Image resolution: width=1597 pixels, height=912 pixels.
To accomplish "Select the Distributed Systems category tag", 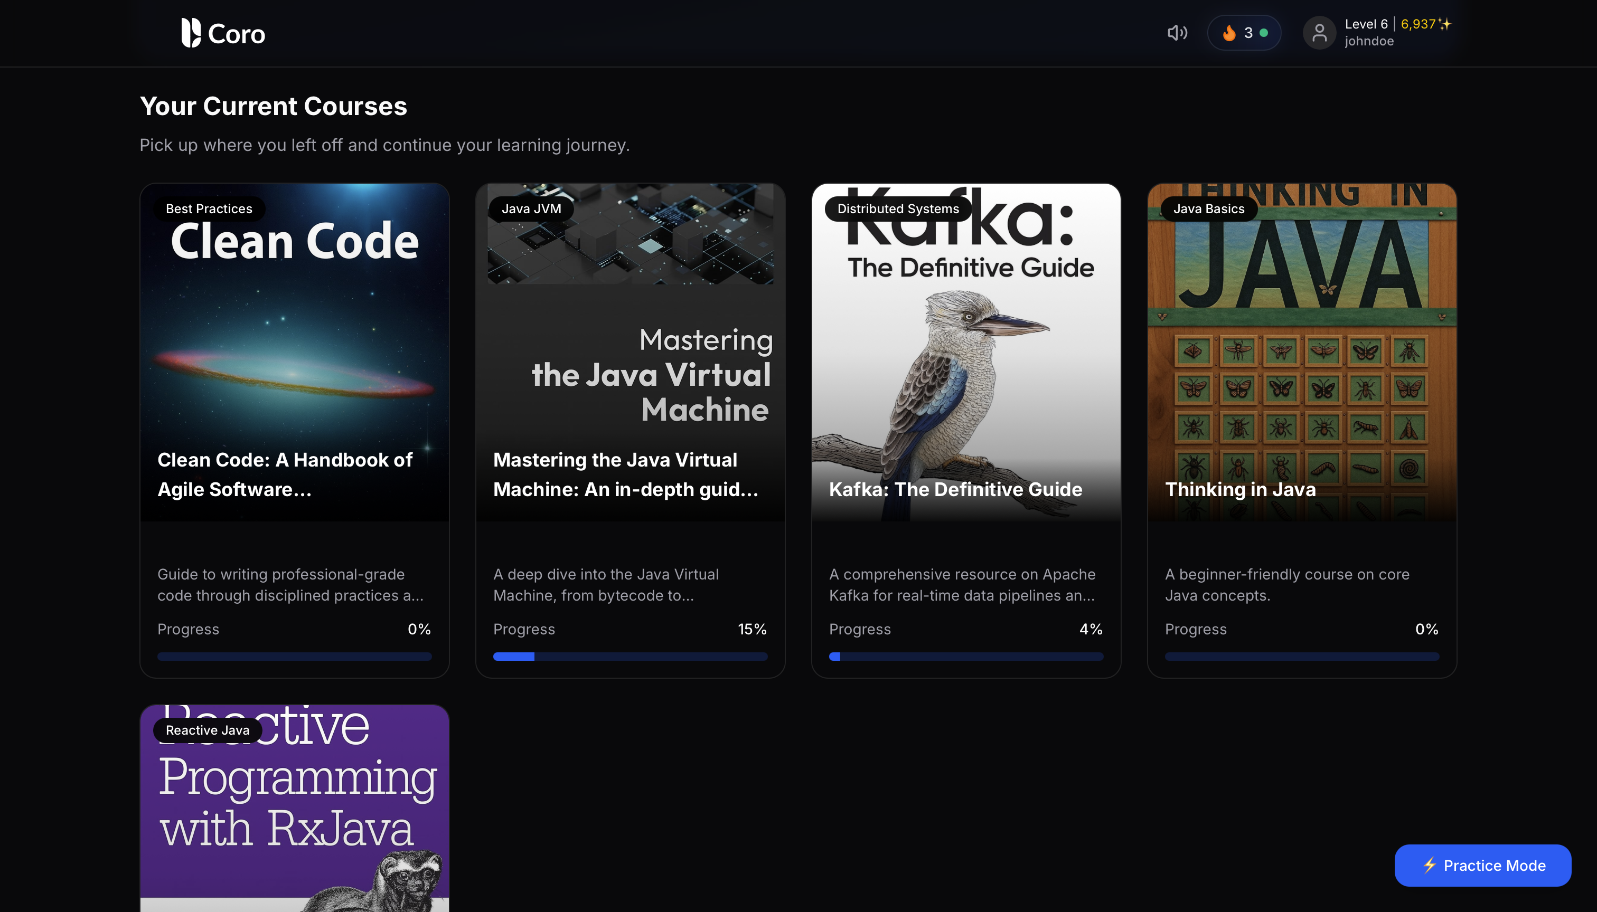I will pyautogui.click(x=898, y=208).
